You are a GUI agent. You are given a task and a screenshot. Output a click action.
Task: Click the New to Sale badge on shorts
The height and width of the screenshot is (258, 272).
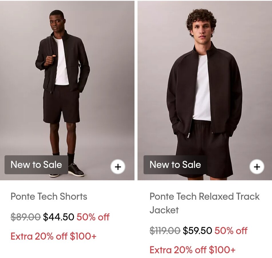[36, 165]
